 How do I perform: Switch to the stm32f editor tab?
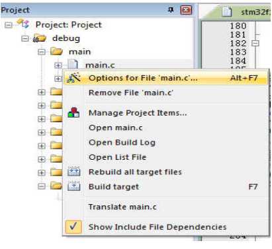[245, 12]
